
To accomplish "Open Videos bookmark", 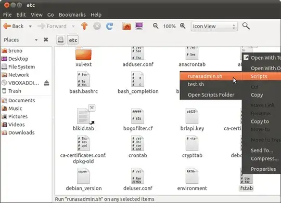I will (26, 125).
